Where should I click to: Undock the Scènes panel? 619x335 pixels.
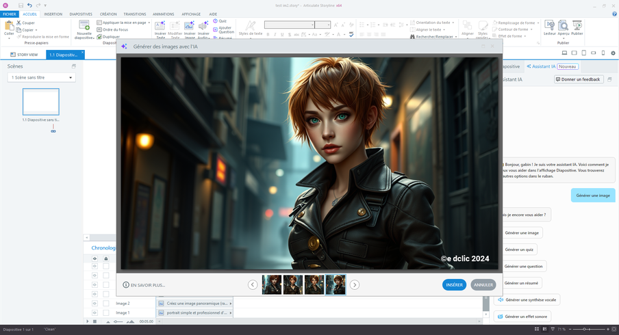point(73,66)
